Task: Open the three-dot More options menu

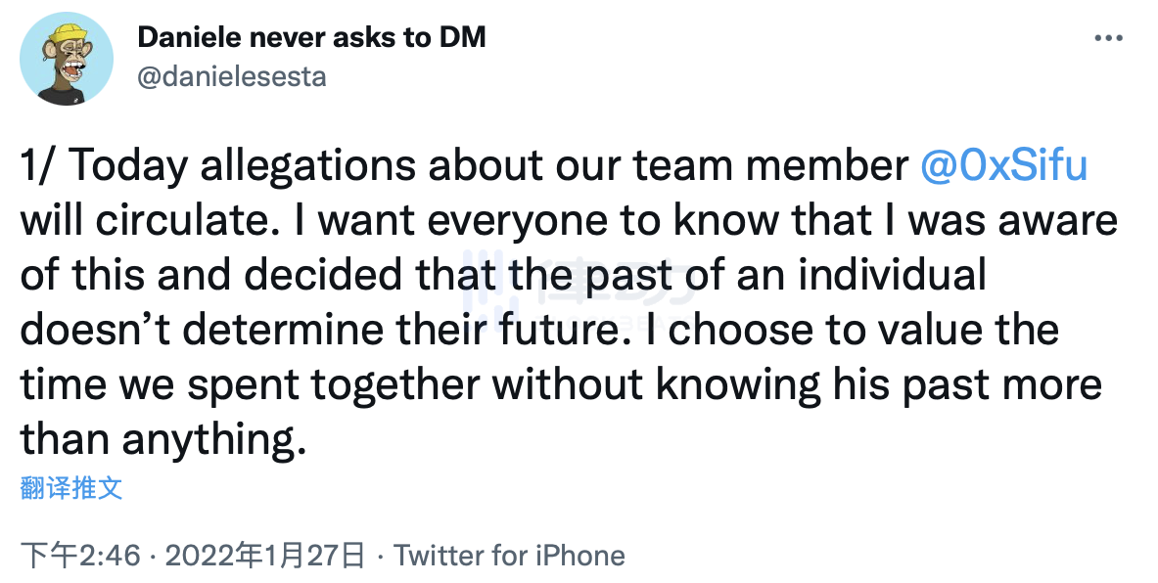Action: coord(1108,38)
